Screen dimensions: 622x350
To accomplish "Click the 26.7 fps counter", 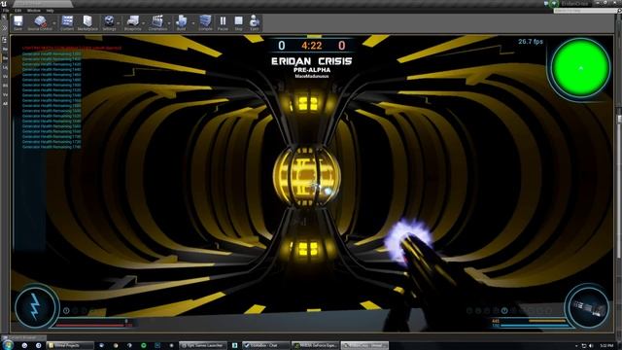I will coord(531,41).
